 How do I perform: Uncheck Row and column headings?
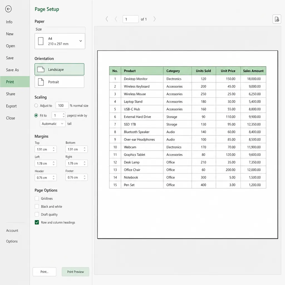[x=37, y=222]
